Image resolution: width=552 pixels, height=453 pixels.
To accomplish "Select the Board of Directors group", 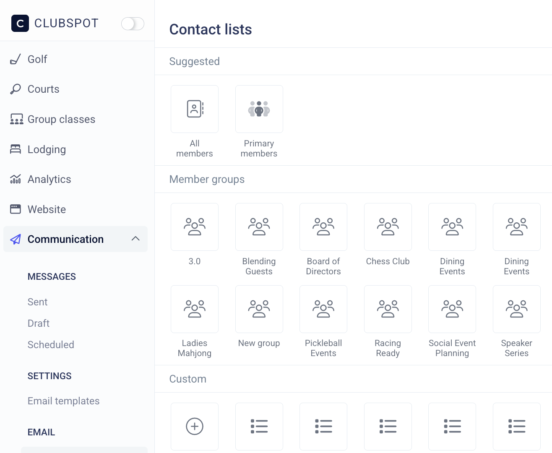I will click(x=323, y=227).
